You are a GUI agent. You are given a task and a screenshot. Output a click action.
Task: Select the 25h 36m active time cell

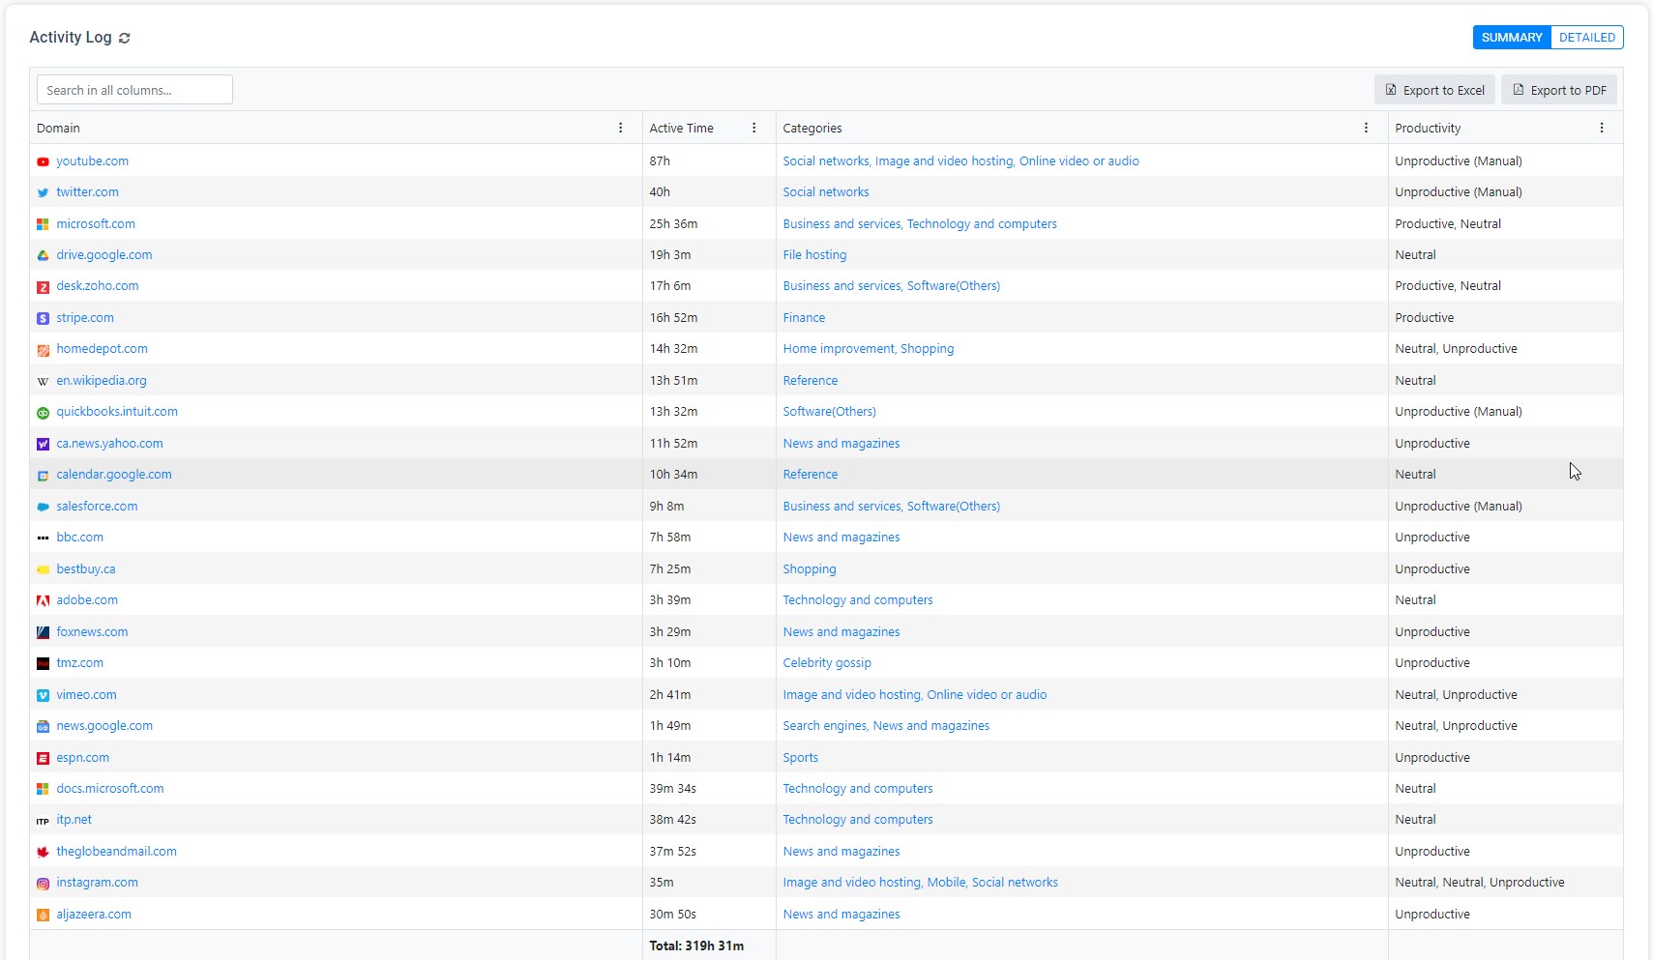709,224
